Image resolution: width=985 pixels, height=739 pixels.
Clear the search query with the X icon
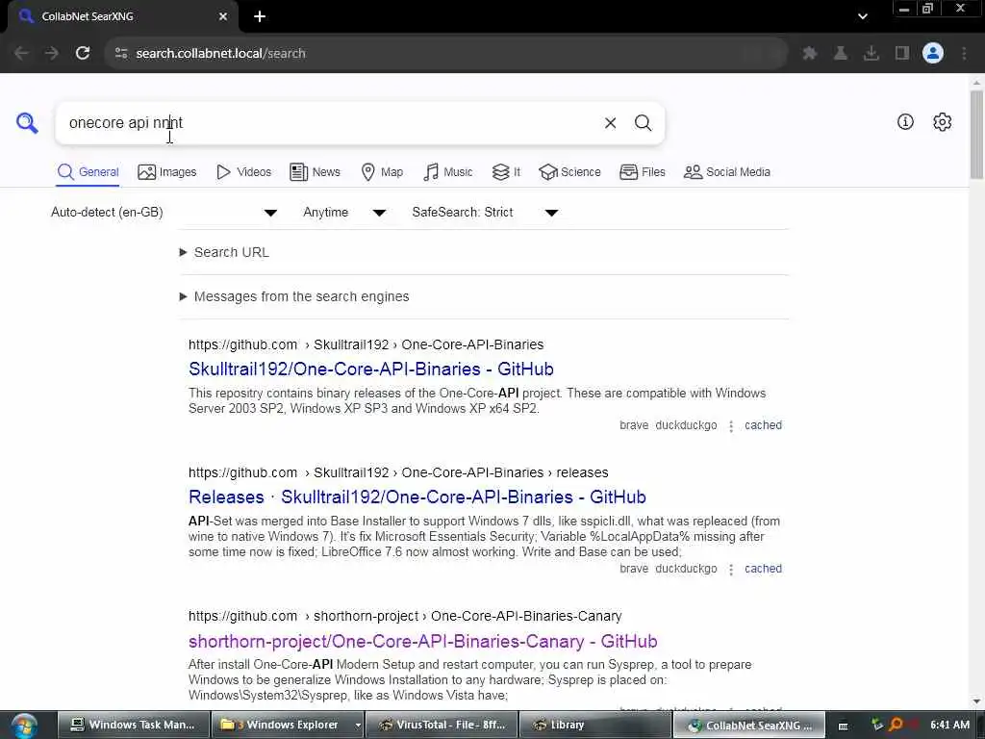[610, 123]
